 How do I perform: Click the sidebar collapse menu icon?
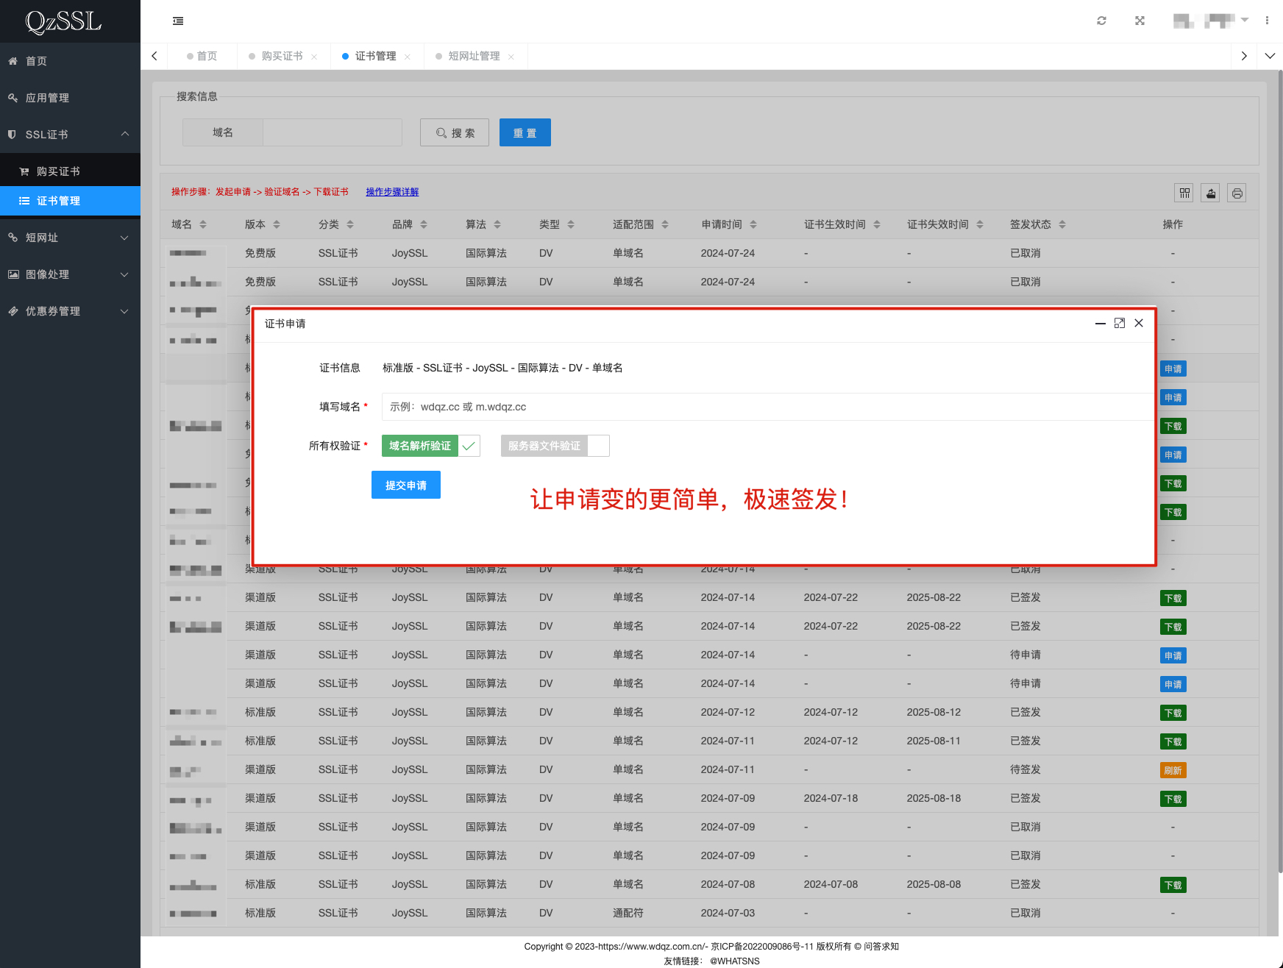tap(178, 21)
